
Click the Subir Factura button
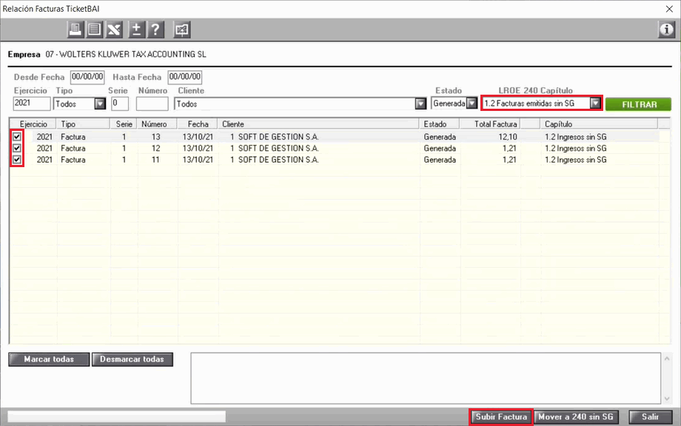501,417
